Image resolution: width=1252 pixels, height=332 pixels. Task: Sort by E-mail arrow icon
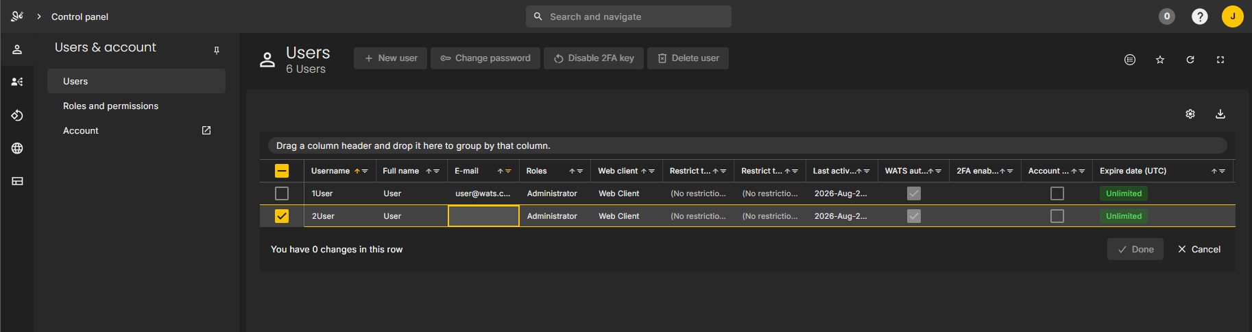click(x=501, y=171)
